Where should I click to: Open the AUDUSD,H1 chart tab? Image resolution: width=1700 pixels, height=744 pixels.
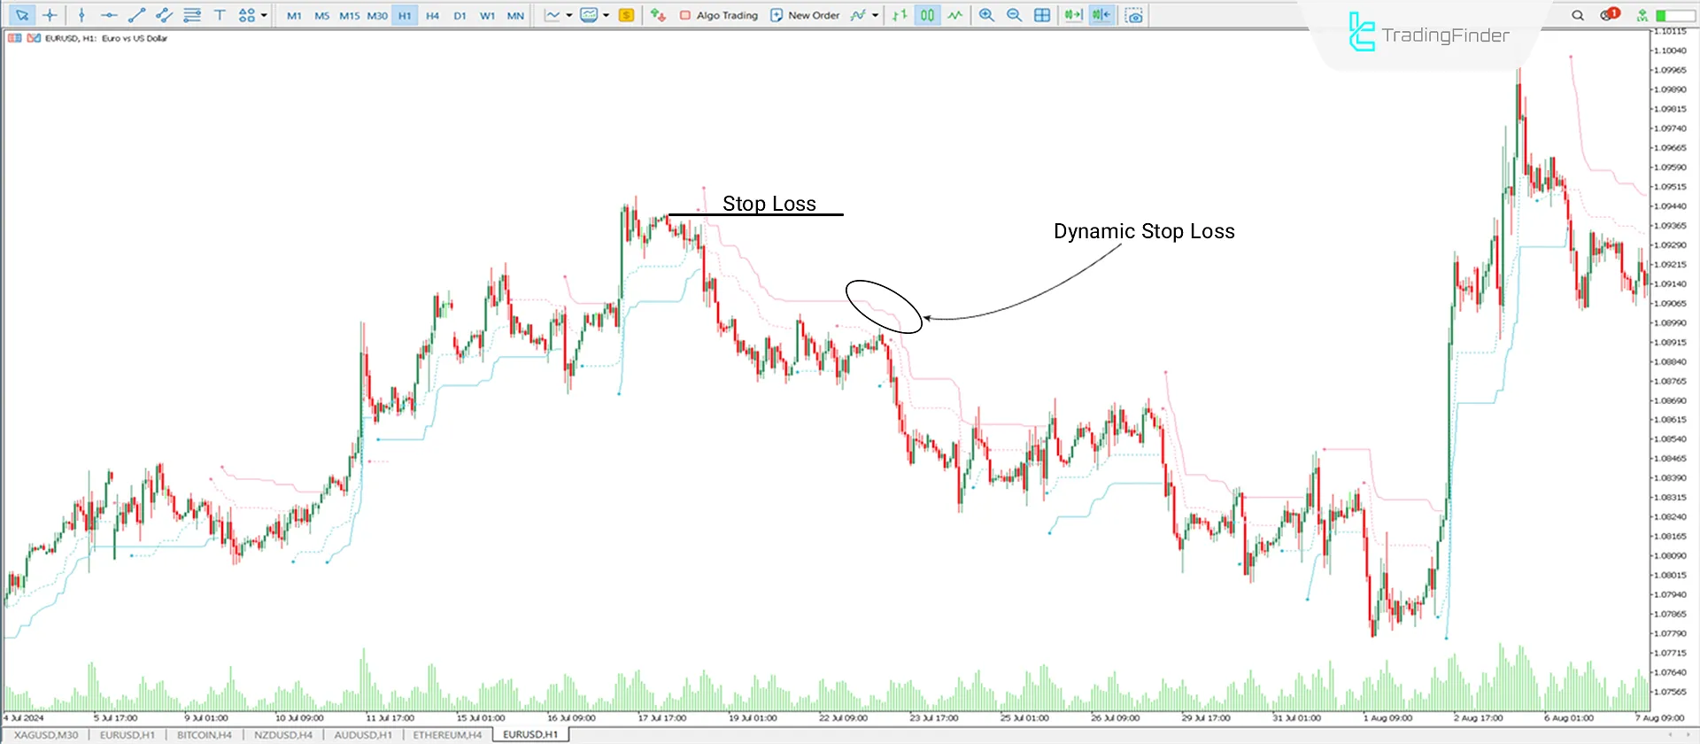363,735
